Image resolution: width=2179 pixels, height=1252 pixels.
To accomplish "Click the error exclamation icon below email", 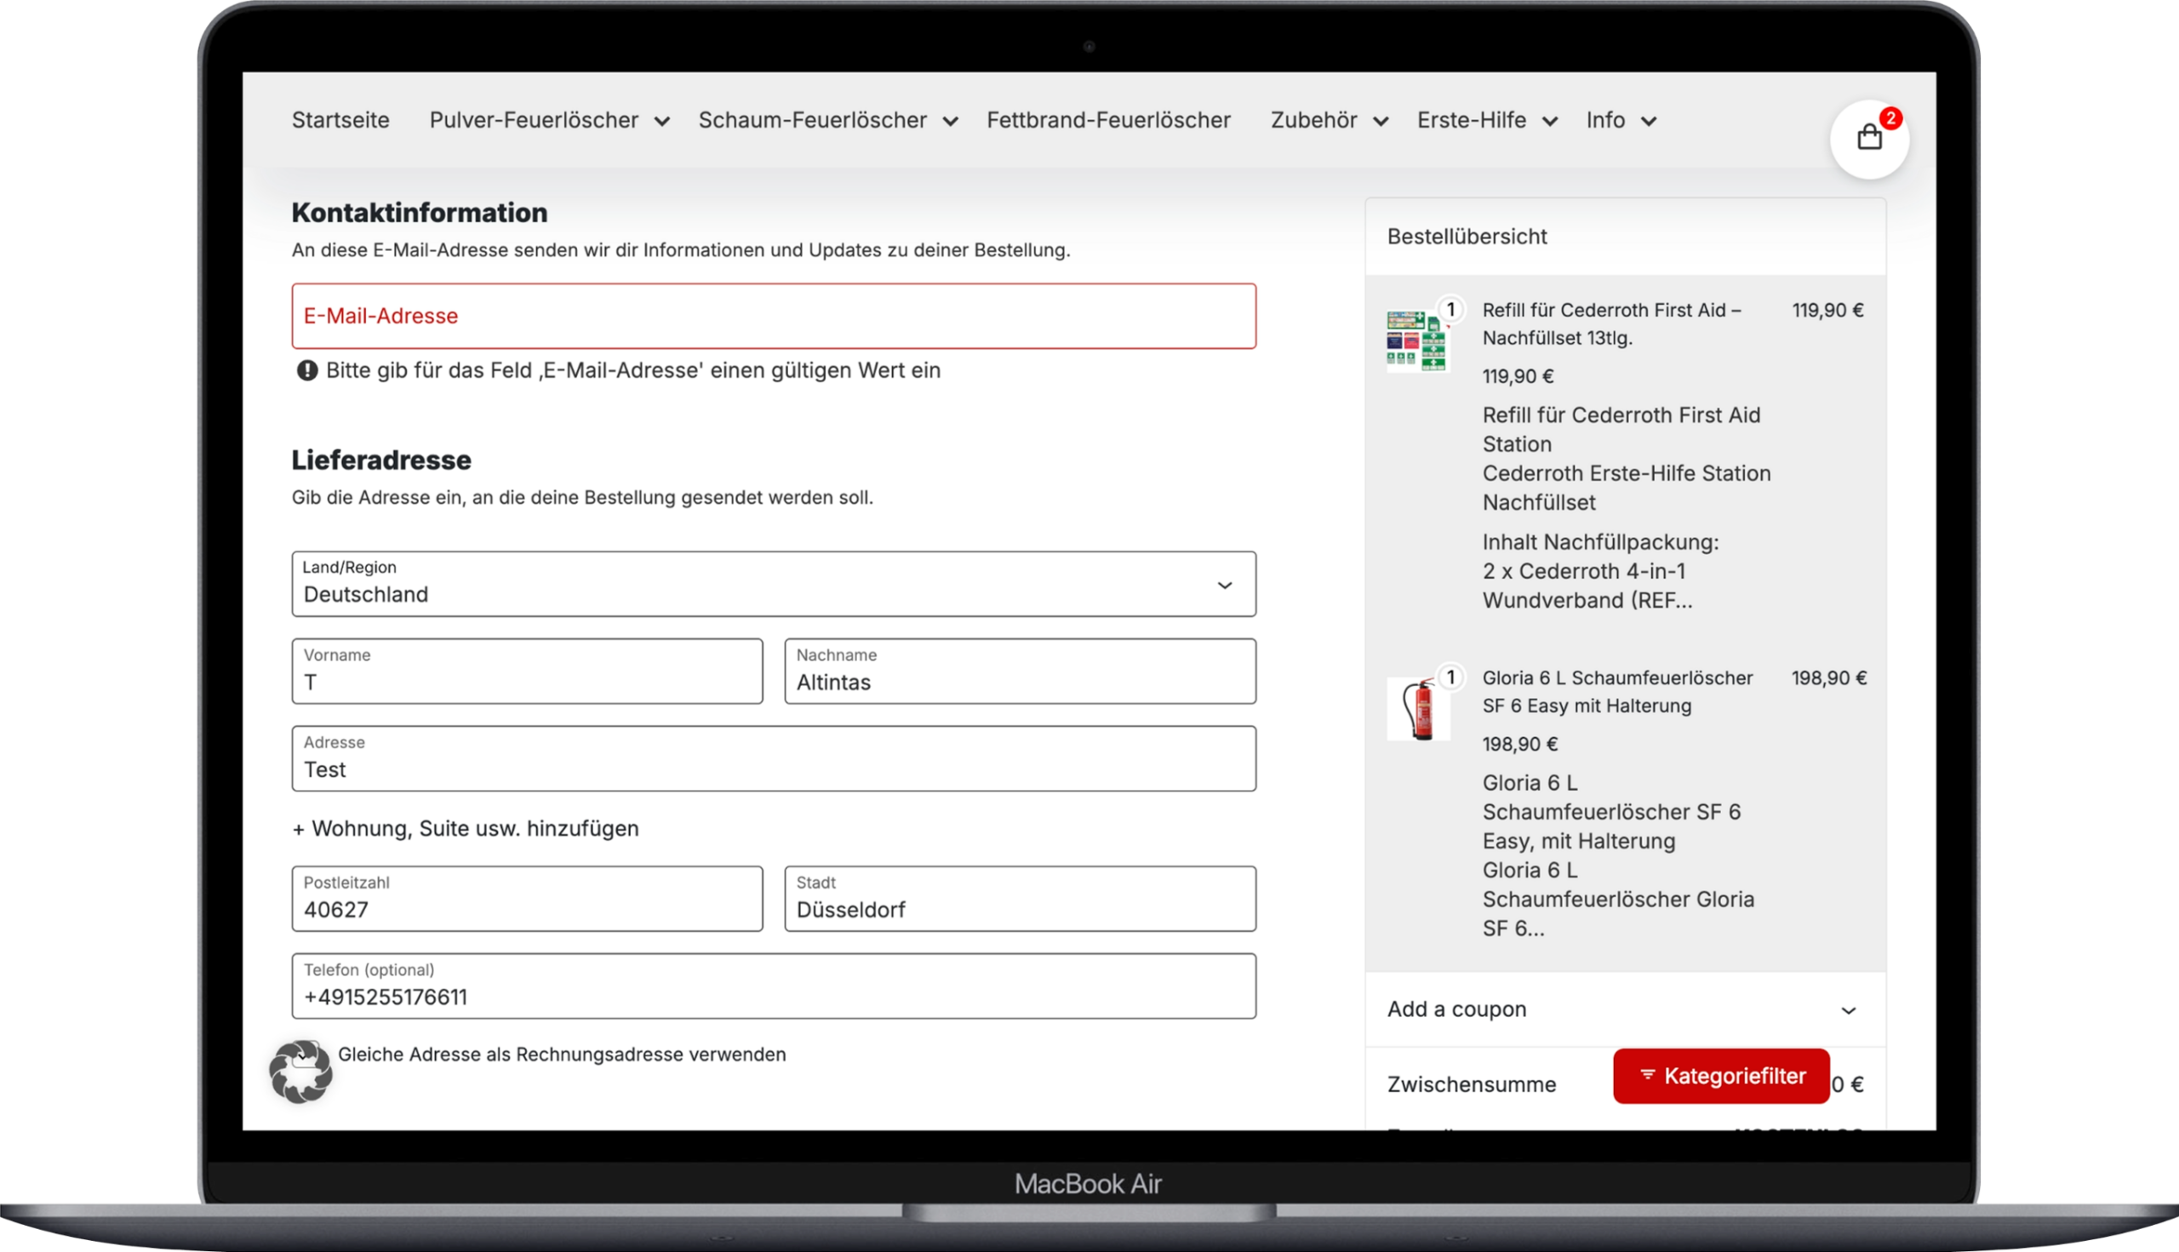I will (x=307, y=370).
